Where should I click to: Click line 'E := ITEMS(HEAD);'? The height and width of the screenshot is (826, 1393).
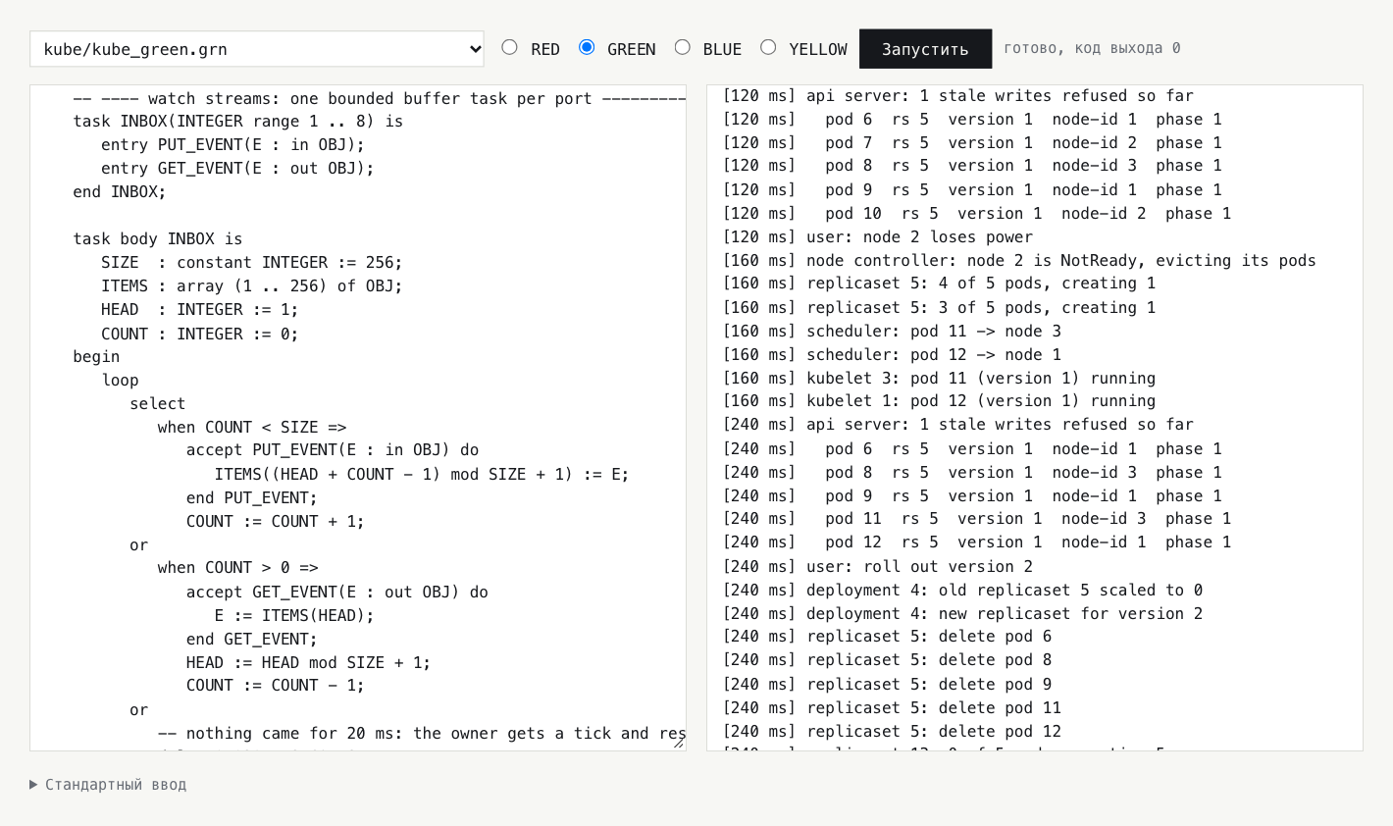294,616
